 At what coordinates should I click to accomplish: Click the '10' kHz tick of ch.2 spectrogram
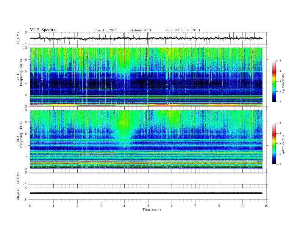tap(26, 110)
